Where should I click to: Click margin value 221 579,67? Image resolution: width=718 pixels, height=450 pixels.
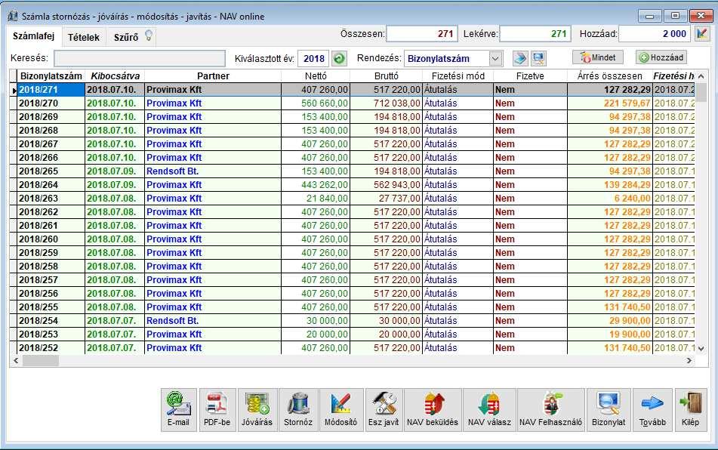pos(627,103)
